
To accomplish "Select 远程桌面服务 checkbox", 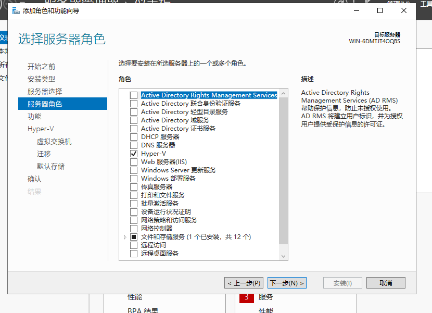I will 134,253.
